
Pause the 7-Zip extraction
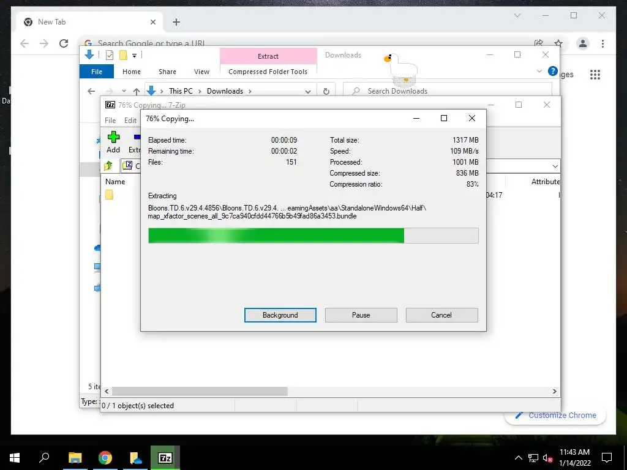[361, 315]
